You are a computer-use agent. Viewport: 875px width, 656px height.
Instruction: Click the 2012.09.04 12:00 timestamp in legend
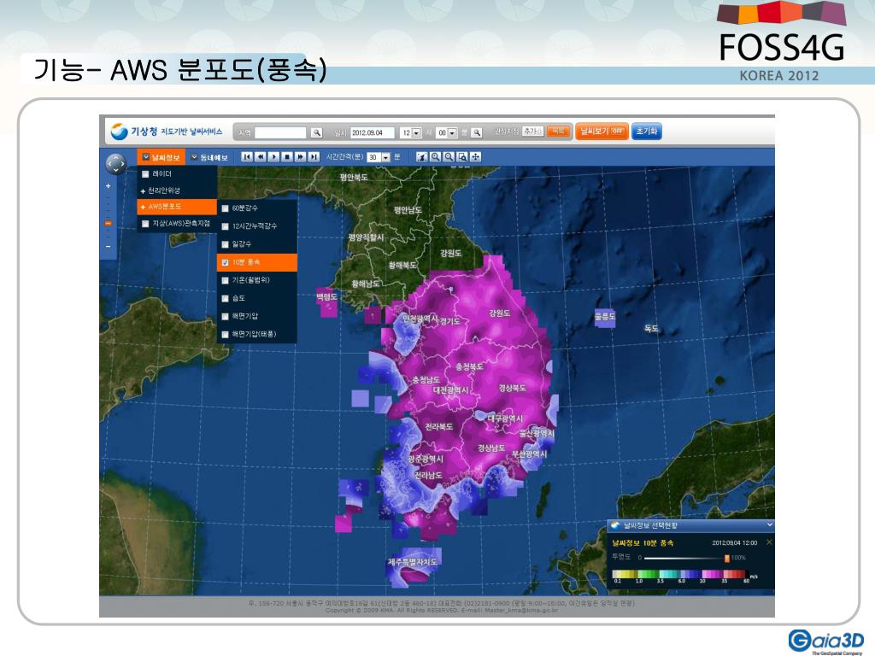click(x=734, y=542)
